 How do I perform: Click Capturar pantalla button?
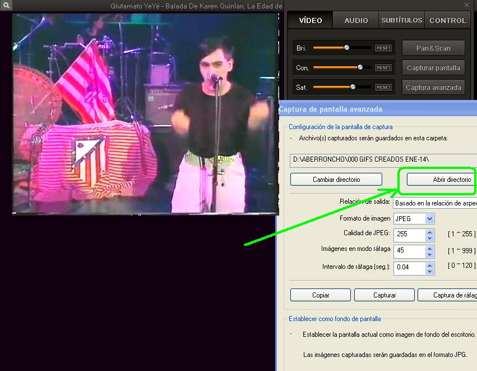coord(433,67)
